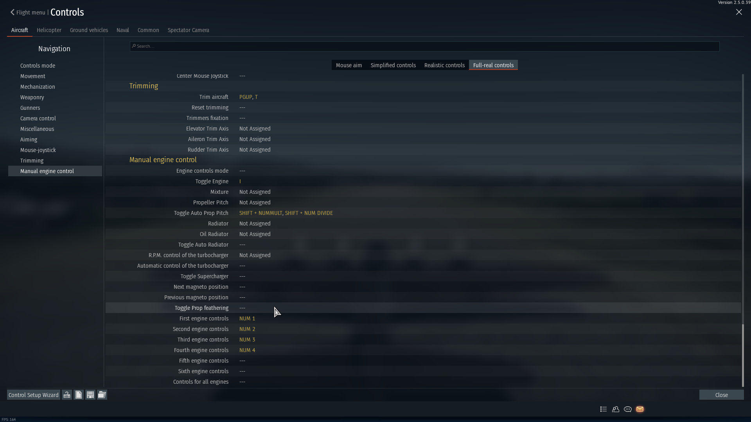Select the Aircraft tab
Image resolution: width=751 pixels, height=422 pixels.
click(19, 30)
